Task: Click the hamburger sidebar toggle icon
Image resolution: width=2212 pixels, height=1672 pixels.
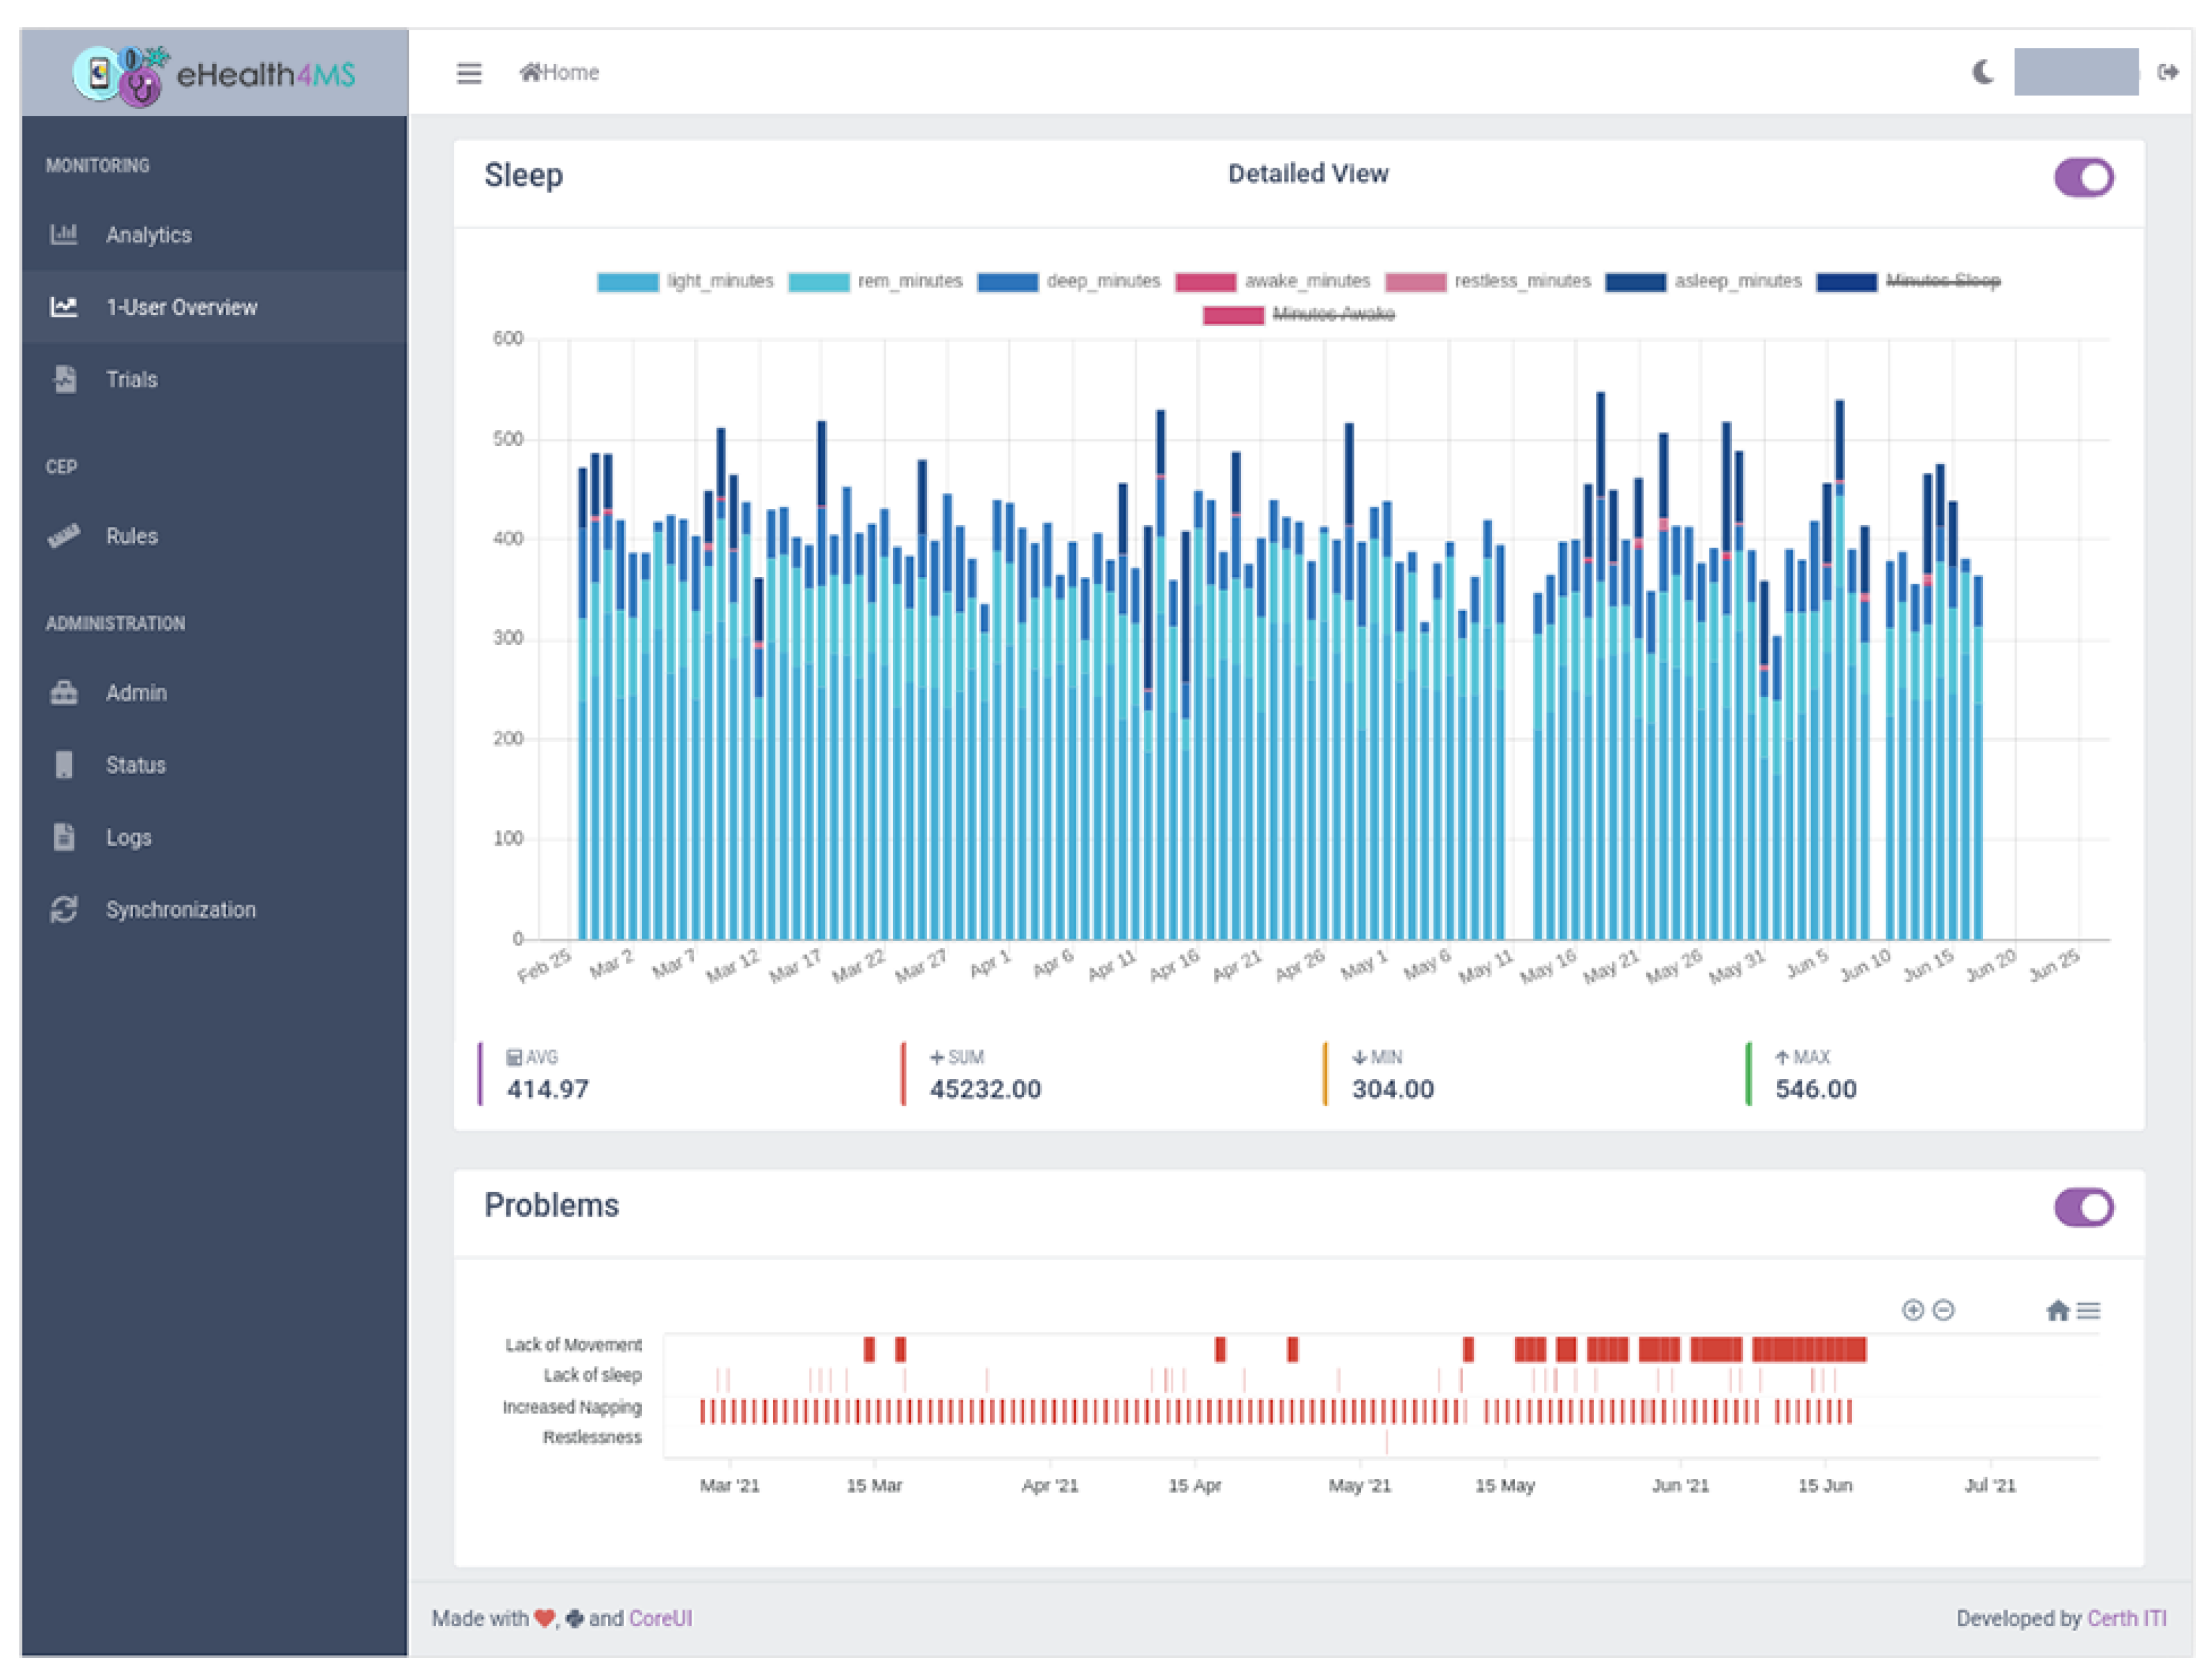Action: tap(469, 73)
